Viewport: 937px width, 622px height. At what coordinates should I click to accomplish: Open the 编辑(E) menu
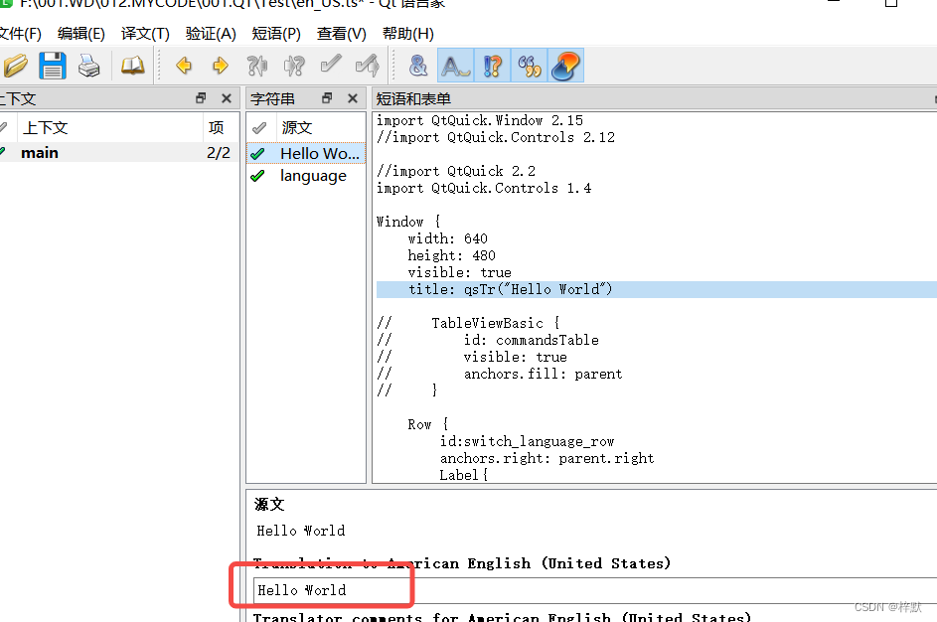[81, 34]
